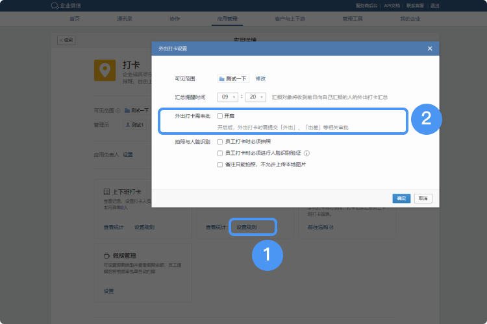Viewport: 487px width, 324px height.
Task: Click 修改 link next to visible range
Action: pyautogui.click(x=260, y=79)
